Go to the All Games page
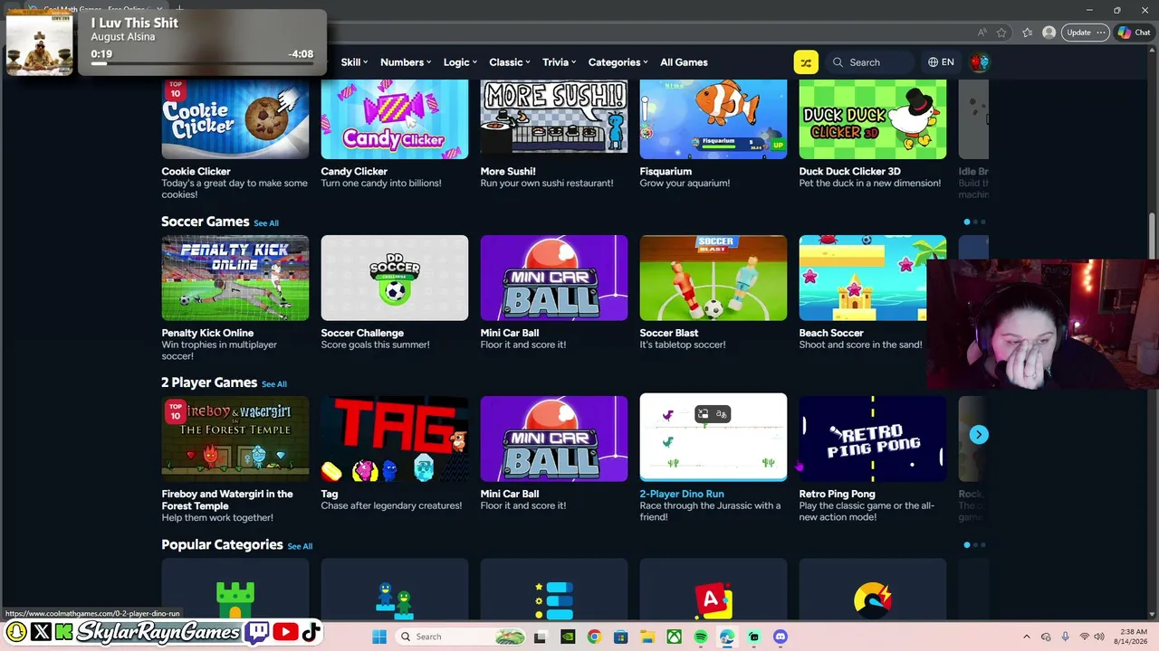 coord(684,62)
